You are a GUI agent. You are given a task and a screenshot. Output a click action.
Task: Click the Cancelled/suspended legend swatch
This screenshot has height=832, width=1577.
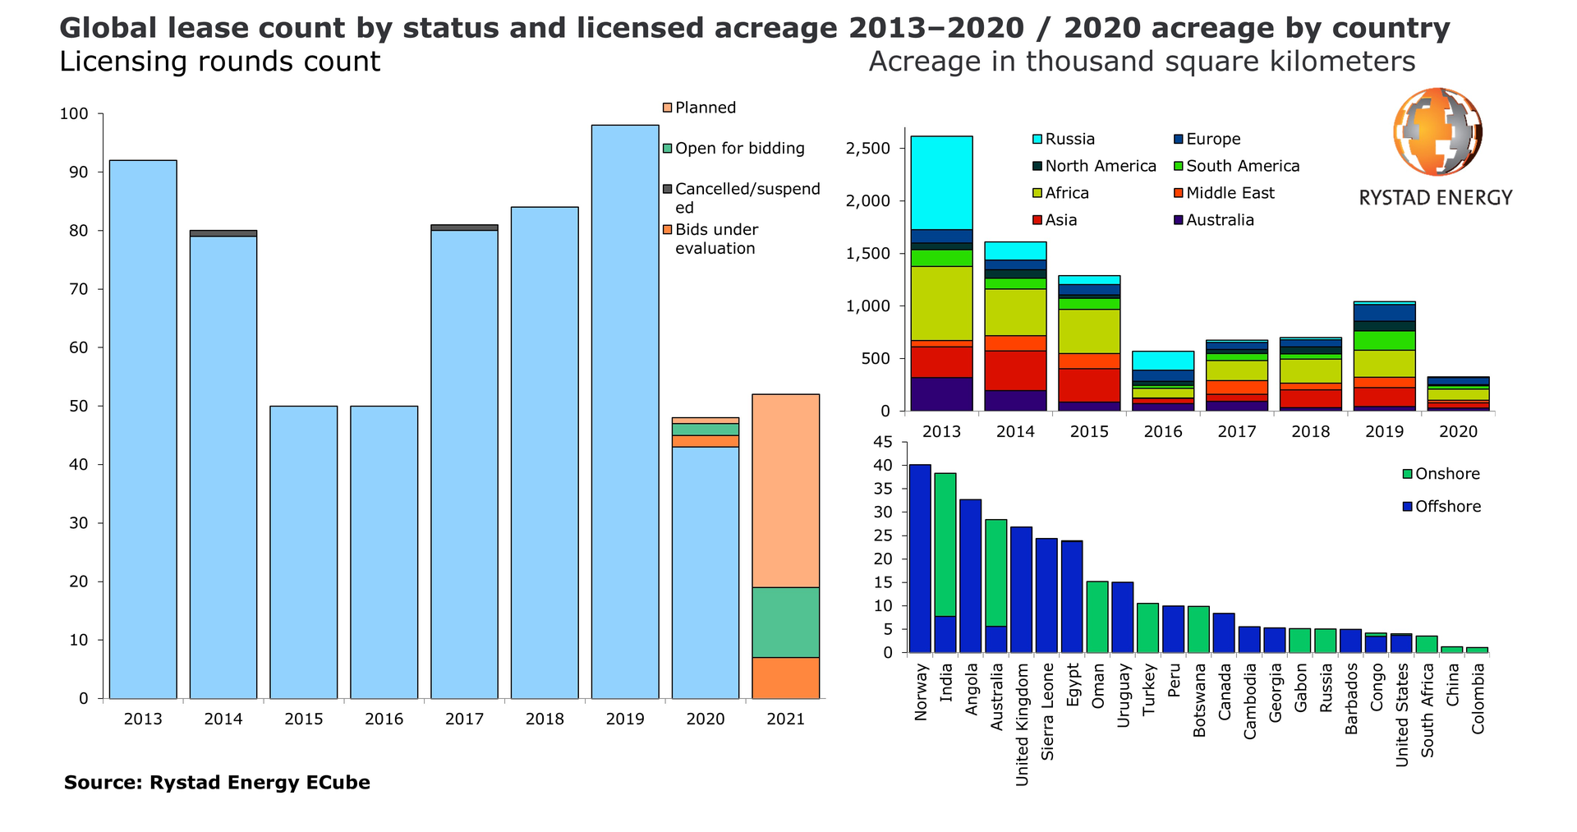668,189
